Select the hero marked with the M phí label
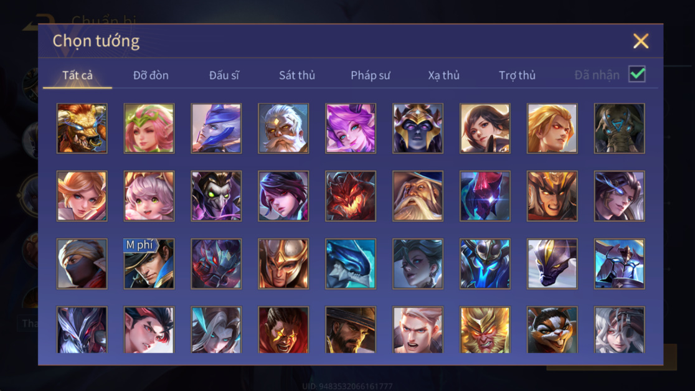The image size is (695, 391). (149, 264)
